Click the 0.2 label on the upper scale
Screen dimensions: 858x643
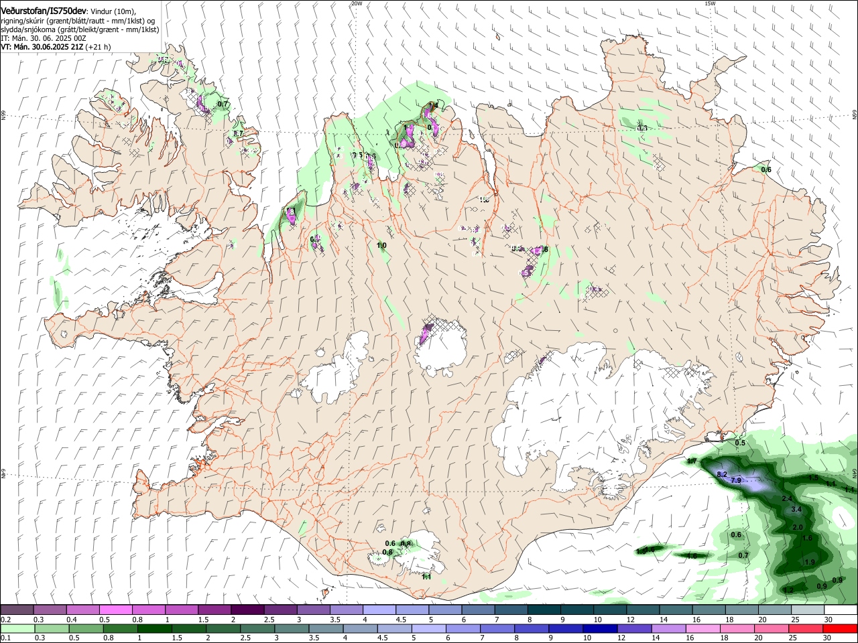coord(5,620)
